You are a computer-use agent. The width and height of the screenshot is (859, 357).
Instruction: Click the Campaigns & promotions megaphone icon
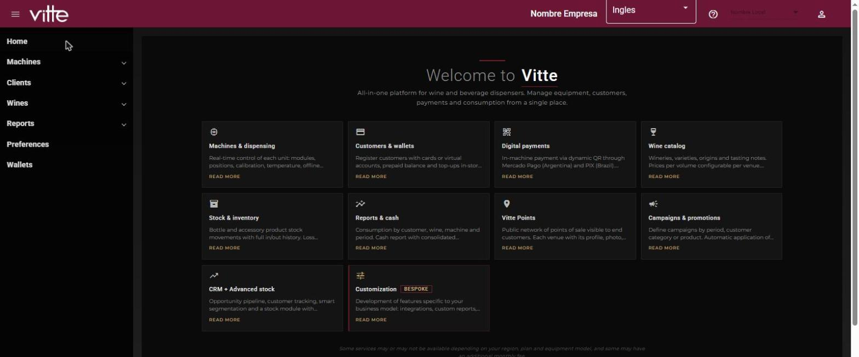coord(653,204)
